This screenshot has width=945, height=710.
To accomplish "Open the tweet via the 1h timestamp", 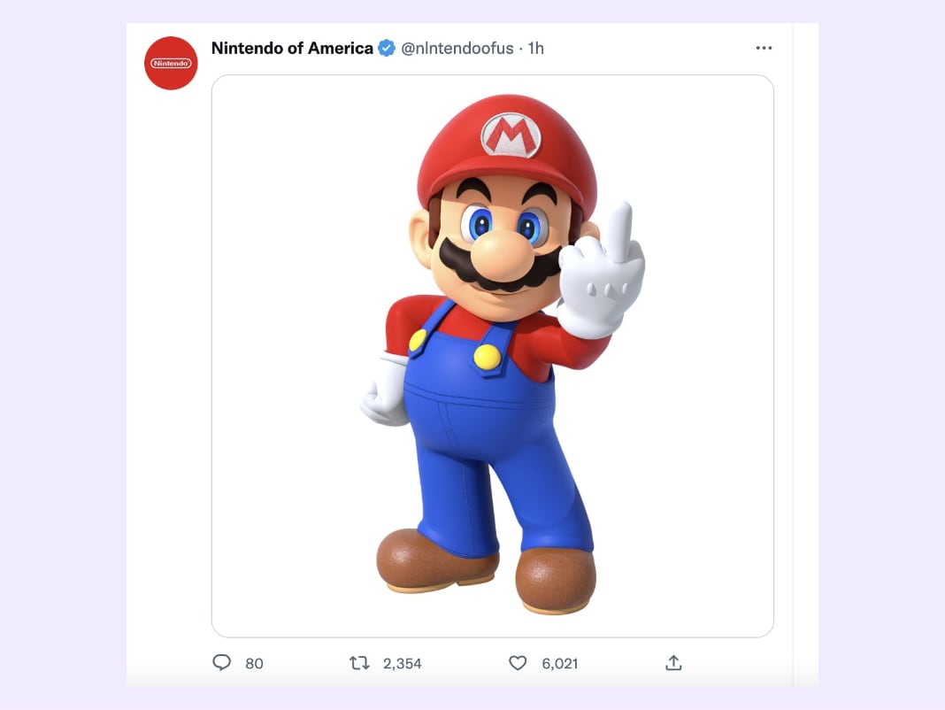I will coord(535,48).
